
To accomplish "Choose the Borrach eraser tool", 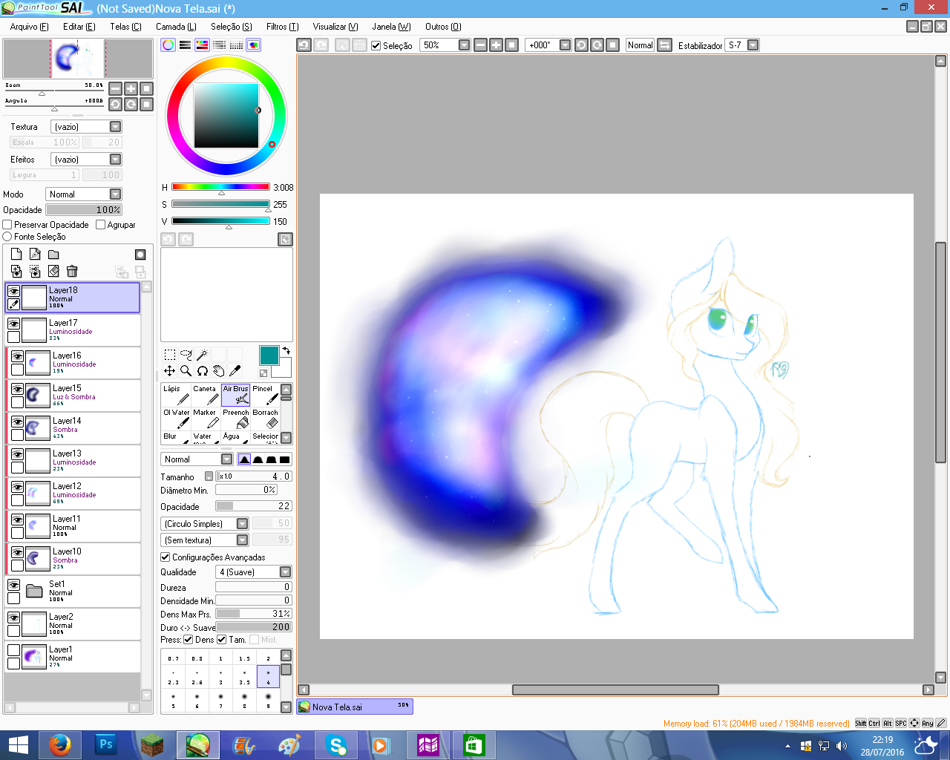I will [x=265, y=419].
